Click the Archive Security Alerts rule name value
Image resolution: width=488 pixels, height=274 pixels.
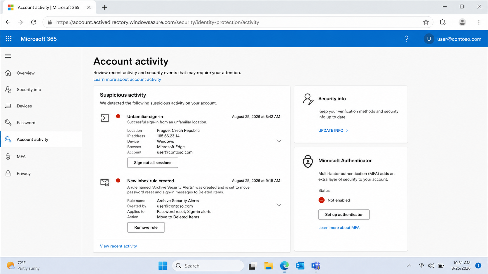pyautogui.click(x=178, y=201)
